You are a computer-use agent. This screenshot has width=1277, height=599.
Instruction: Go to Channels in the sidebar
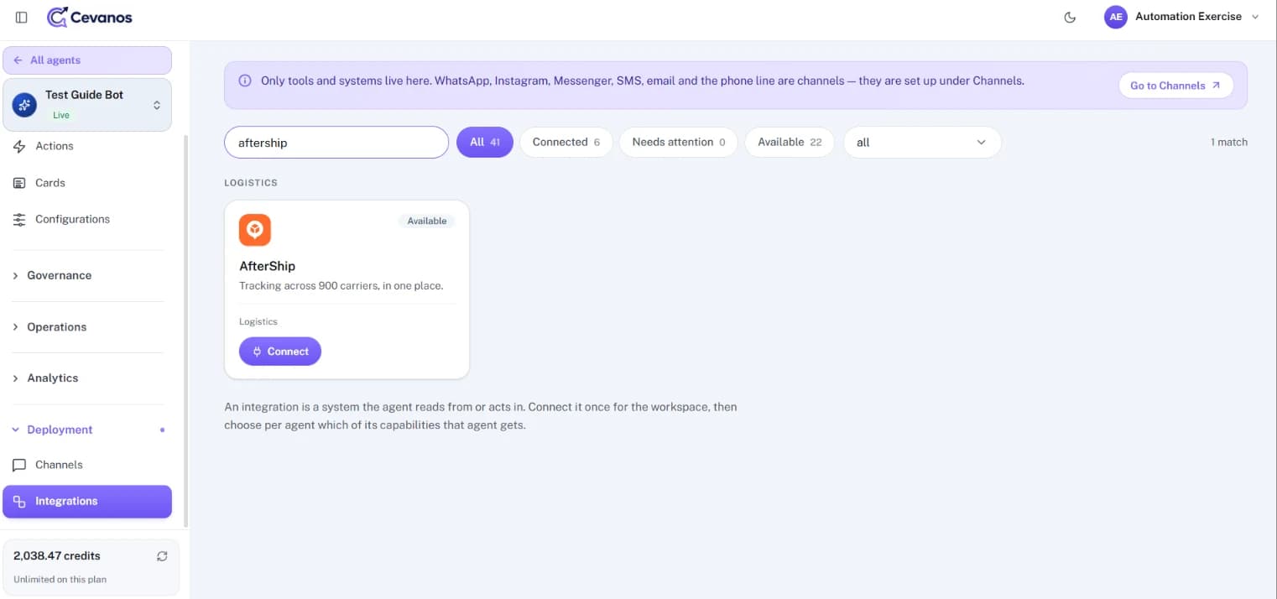(x=87, y=465)
